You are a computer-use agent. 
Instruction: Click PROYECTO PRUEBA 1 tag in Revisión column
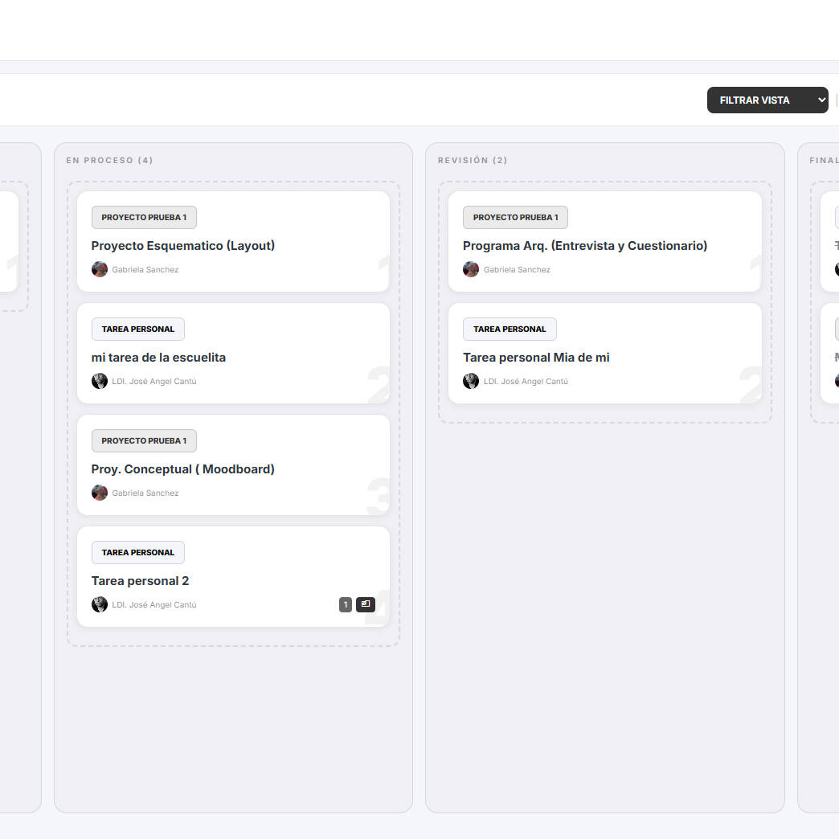tap(515, 217)
